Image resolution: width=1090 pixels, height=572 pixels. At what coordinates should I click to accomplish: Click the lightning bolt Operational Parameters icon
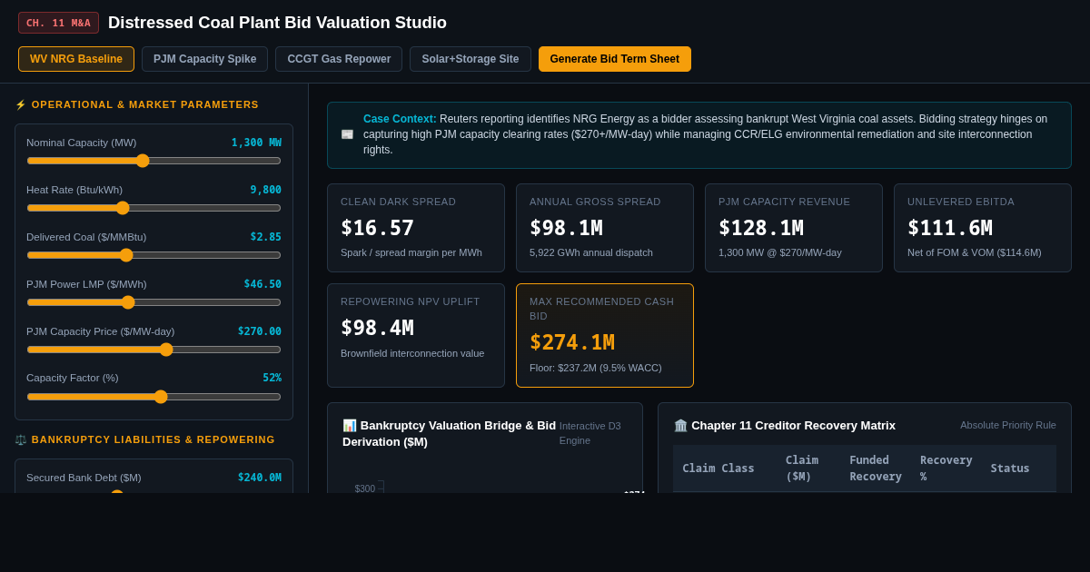pos(21,104)
